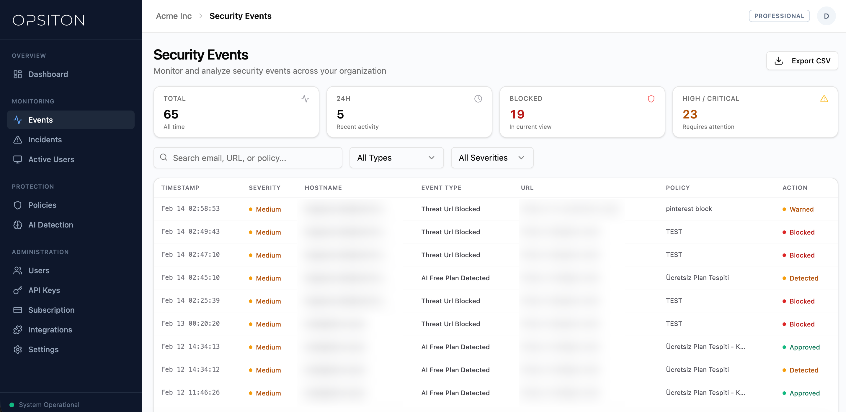
Task: Open Active Users monitor icon
Action: tap(18, 159)
